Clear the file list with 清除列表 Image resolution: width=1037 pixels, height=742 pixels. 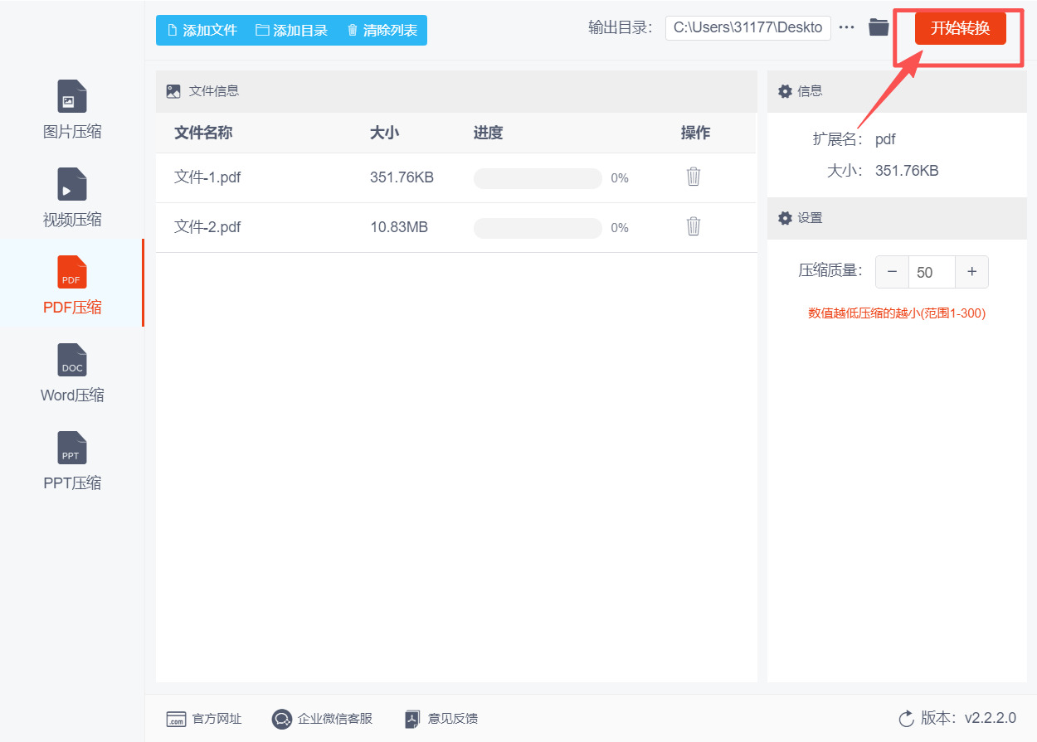[382, 30]
